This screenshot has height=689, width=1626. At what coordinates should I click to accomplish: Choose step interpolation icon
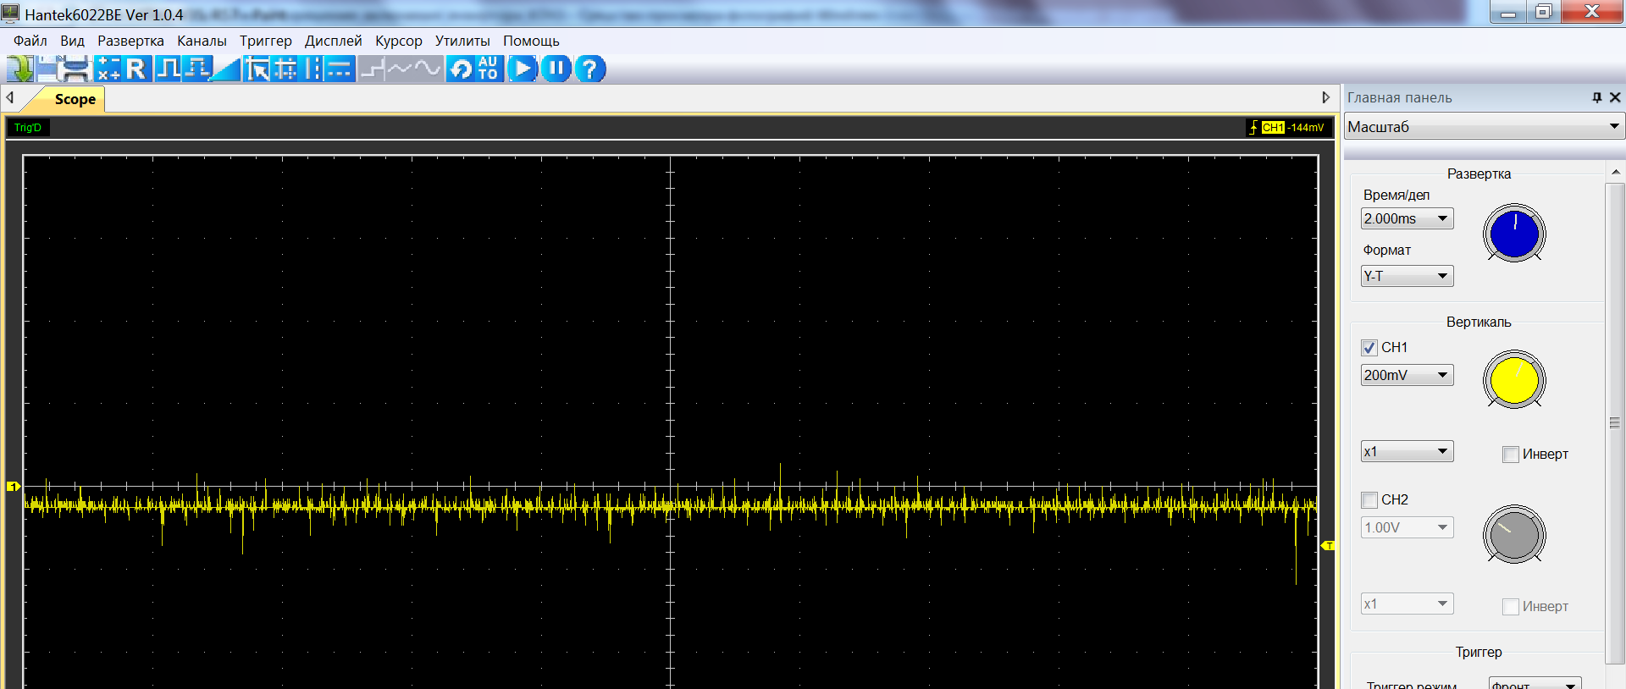pos(371,69)
